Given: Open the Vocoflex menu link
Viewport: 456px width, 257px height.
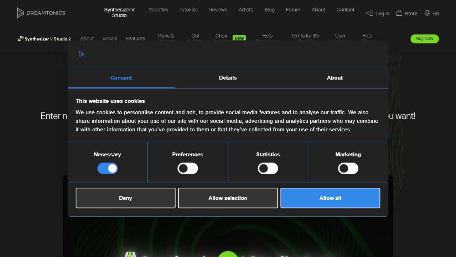Looking at the screenshot, I should (x=158, y=10).
